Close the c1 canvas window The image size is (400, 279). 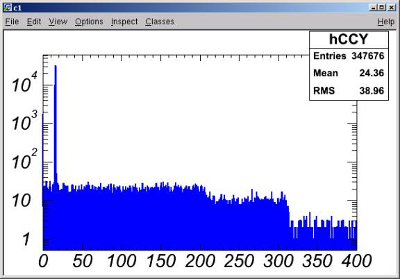tap(392, 8)
